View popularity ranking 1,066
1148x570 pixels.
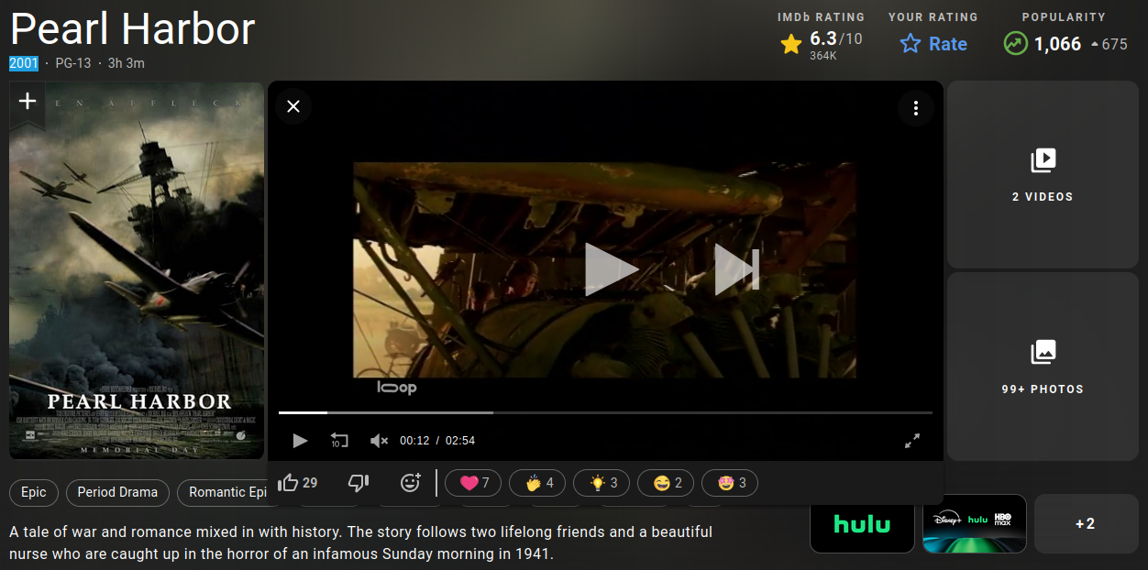pos(1064,44)
